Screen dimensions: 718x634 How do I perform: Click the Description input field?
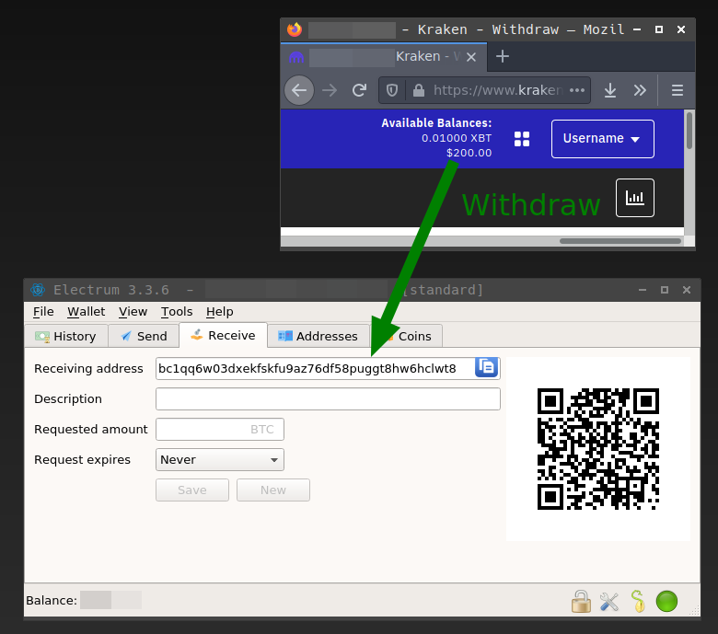click(328, 398)
